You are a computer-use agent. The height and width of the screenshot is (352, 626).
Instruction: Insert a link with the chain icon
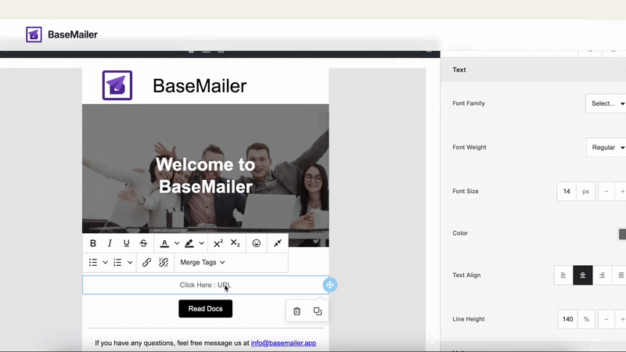146,262
